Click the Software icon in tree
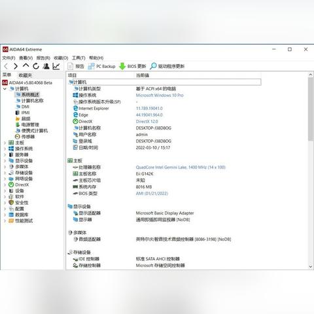 11,197
